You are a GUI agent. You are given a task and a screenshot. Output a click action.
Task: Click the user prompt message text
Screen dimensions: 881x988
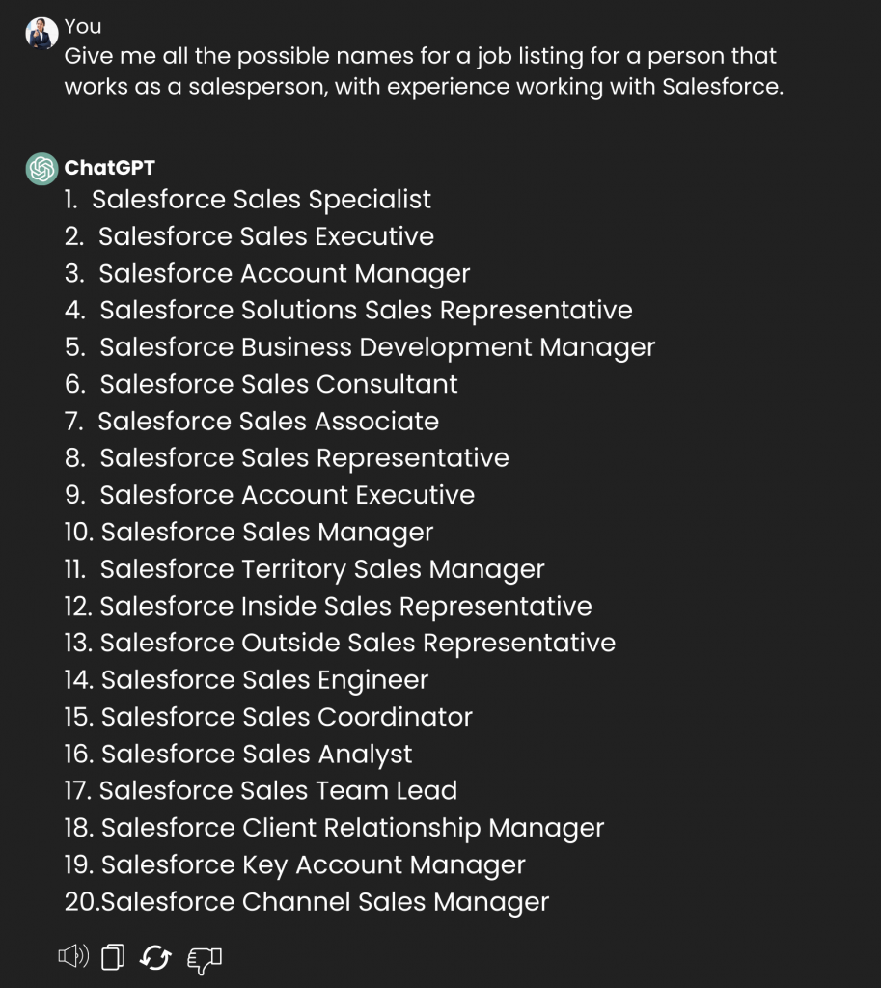(x=425, y=71)
